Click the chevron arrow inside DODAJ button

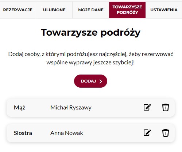pos(101,81)
